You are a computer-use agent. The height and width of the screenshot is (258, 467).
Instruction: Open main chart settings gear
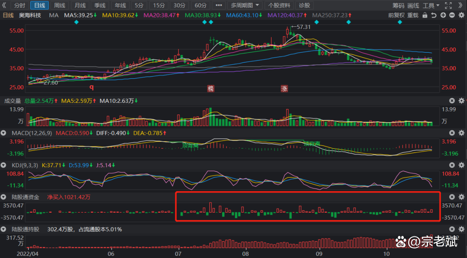(461, 15)
